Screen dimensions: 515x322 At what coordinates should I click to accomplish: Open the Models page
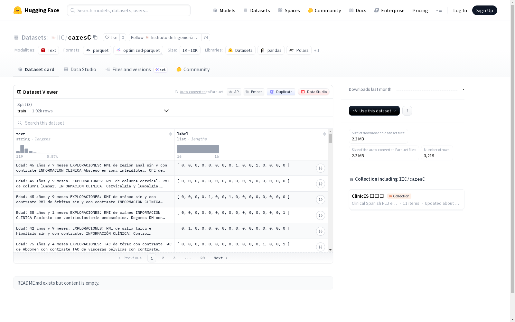pos(224,10)
